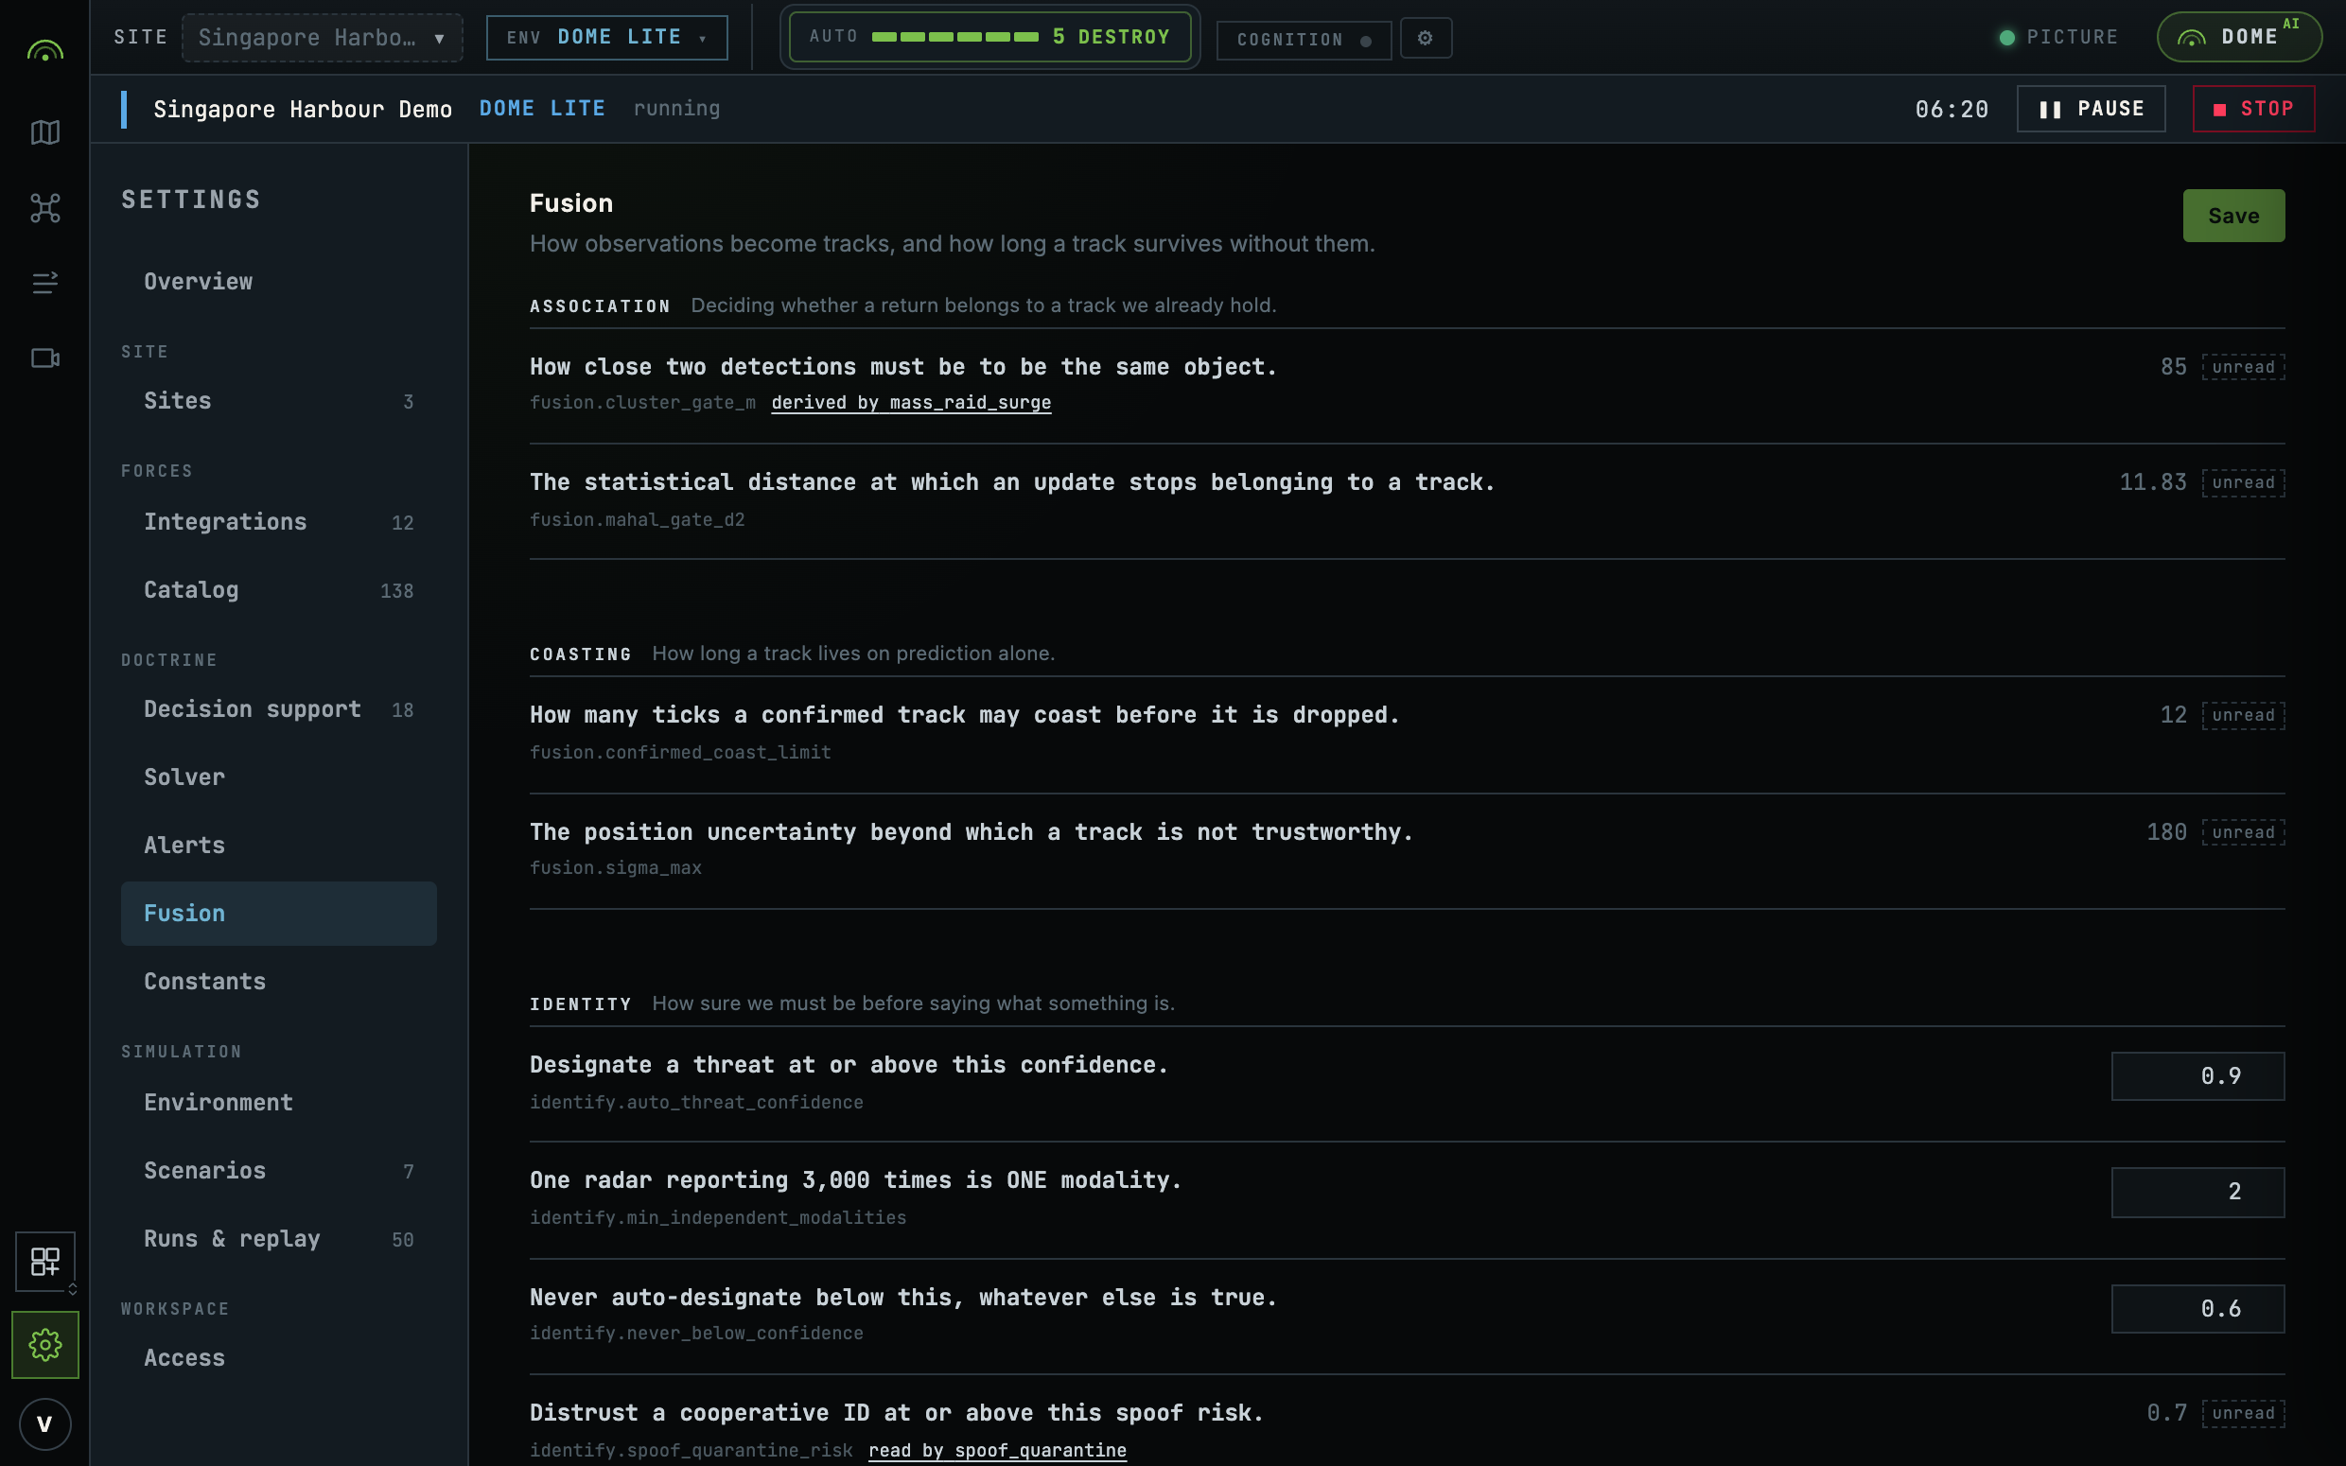The width and height of the screenshot is (2346, 1466).
Task: Click the ASSOCIATION section heading
Action: (600, 306)
